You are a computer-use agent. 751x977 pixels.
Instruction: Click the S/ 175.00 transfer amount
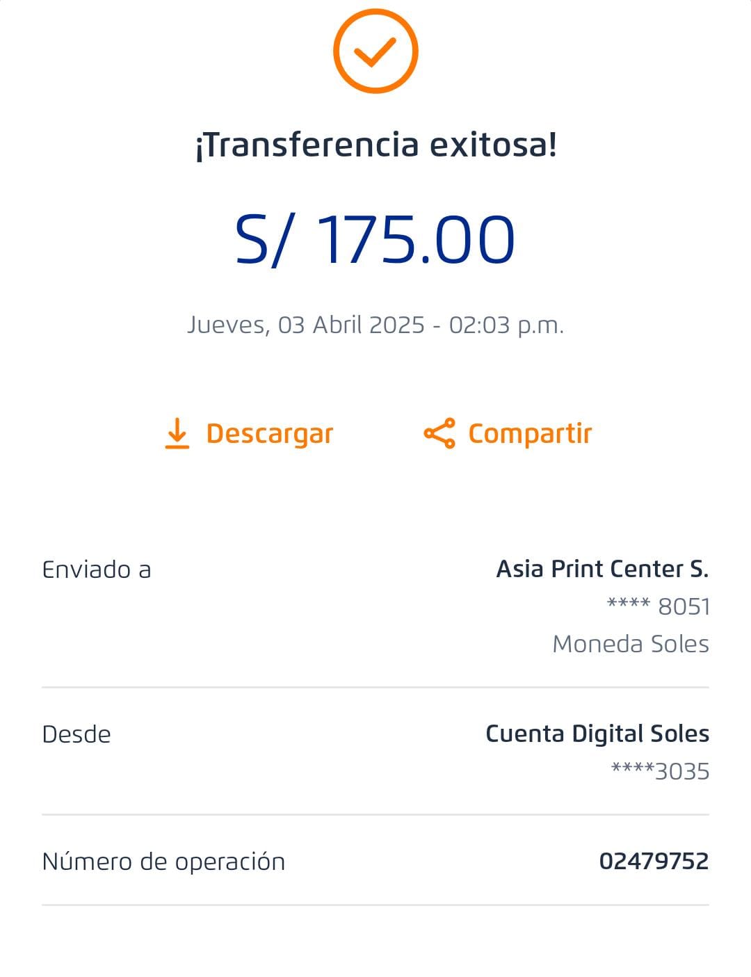pos(375,240)
